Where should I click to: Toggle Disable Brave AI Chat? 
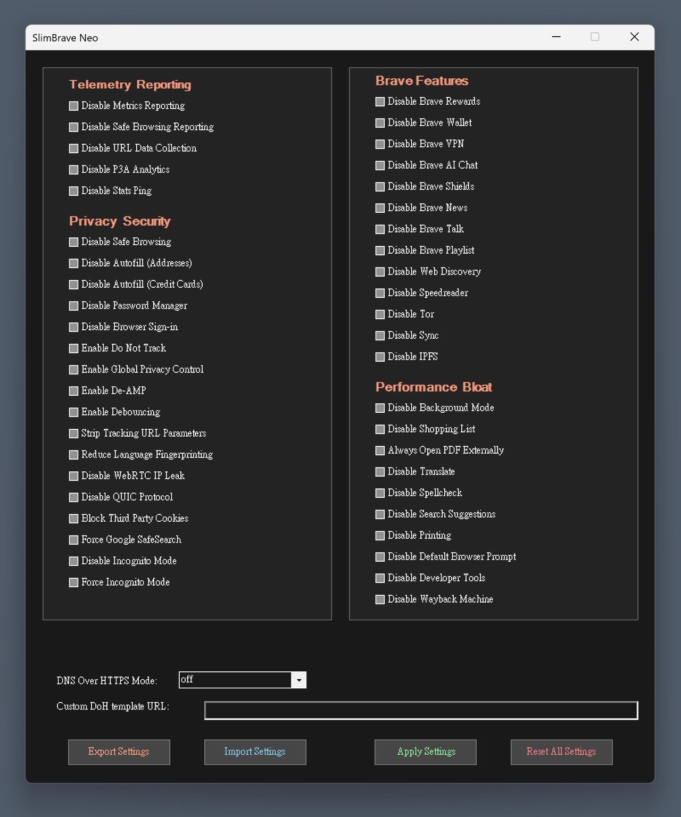tap(380, 165)
